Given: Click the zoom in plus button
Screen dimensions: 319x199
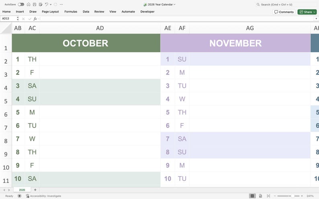Looking at the screenshot, I should click(302, 196).
